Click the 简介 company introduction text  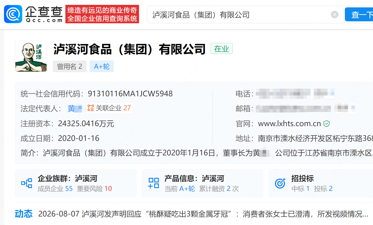[197, 153]
